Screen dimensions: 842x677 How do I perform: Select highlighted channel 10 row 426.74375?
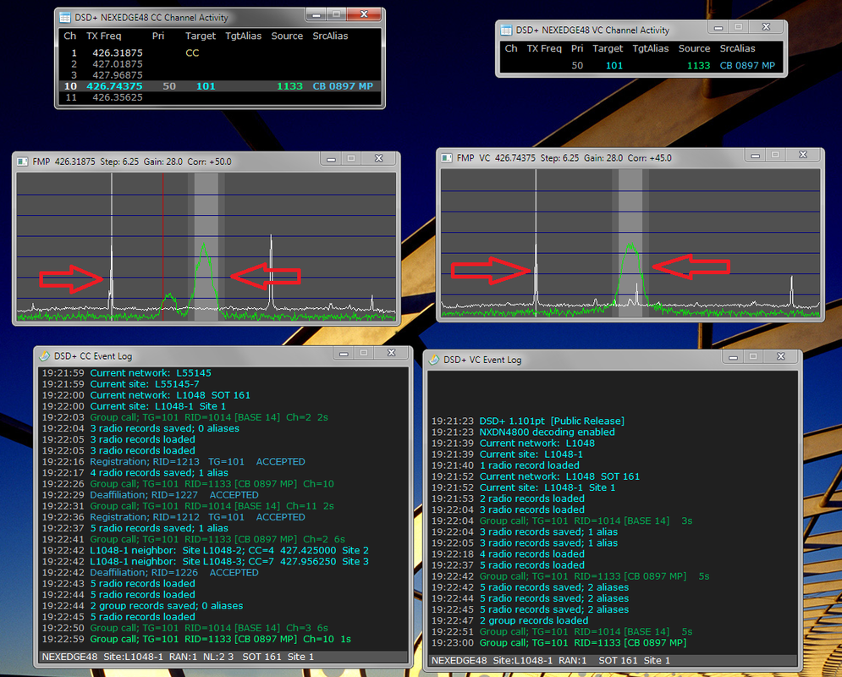click(220, 86)
